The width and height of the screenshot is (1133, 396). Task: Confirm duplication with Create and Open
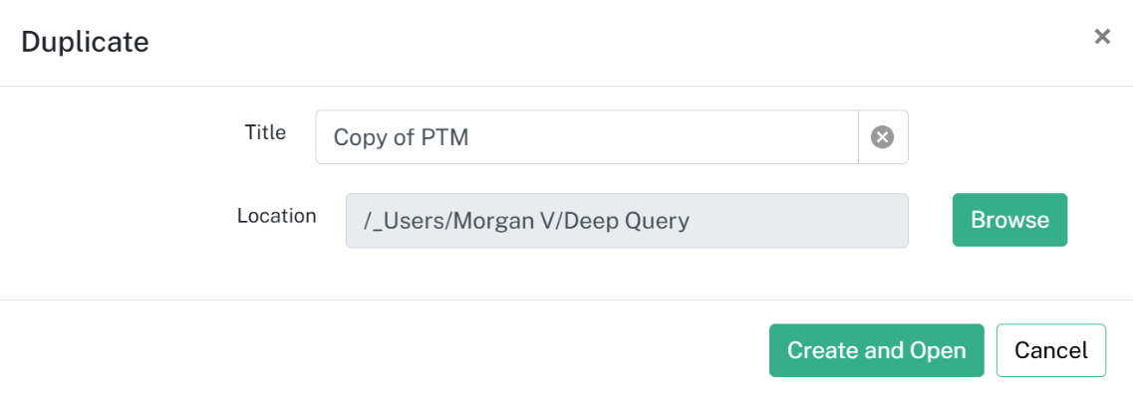pyautogui.click(x=877, y=350)
